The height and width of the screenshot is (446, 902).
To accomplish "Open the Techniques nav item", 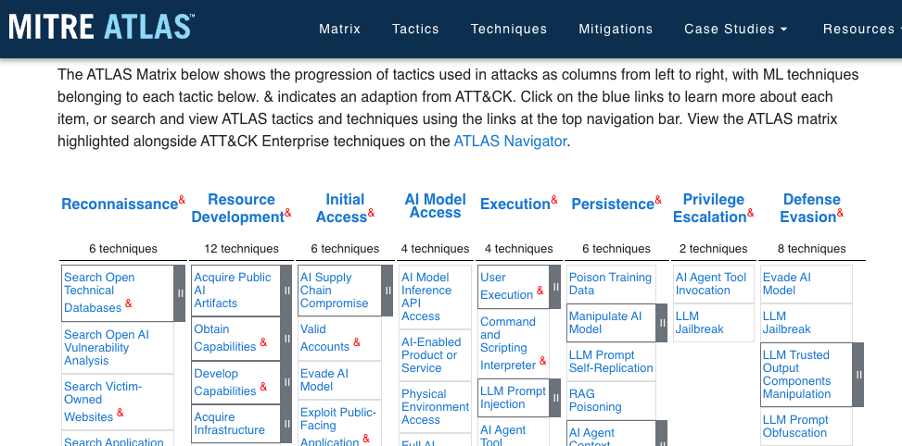I will (x=509, y=29).
